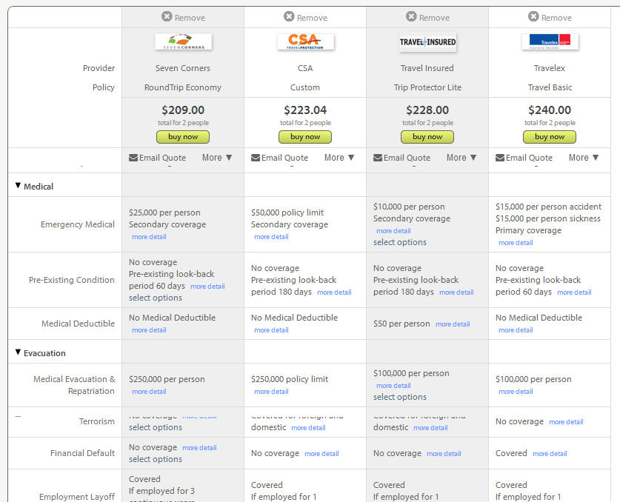Open more detail for Travel Insured Terrorism coverage

click(430, 428)
